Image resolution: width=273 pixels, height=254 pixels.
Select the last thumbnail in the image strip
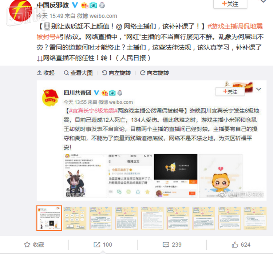click(x=255, y=218)
